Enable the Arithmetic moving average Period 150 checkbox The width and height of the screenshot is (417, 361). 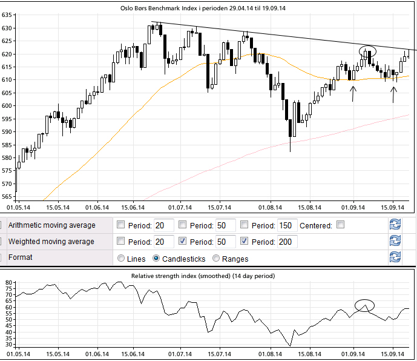coord(245,225)
